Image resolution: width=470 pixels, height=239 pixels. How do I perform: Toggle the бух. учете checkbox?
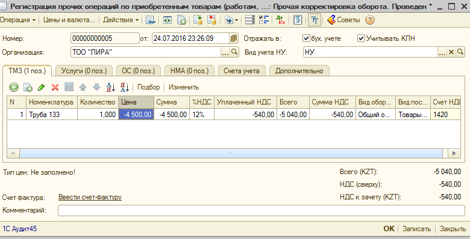(x=306, y=38)
